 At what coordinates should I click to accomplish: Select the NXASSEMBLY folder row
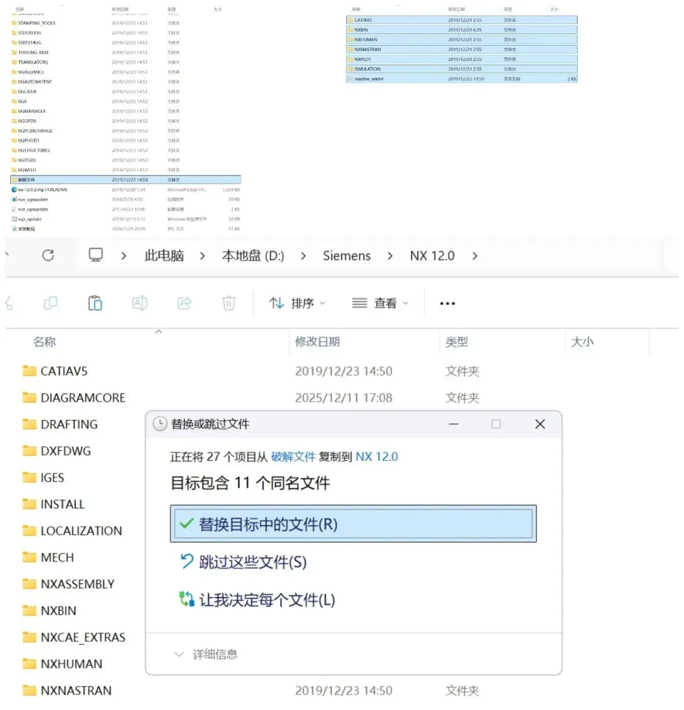click(x=69, y=584)
